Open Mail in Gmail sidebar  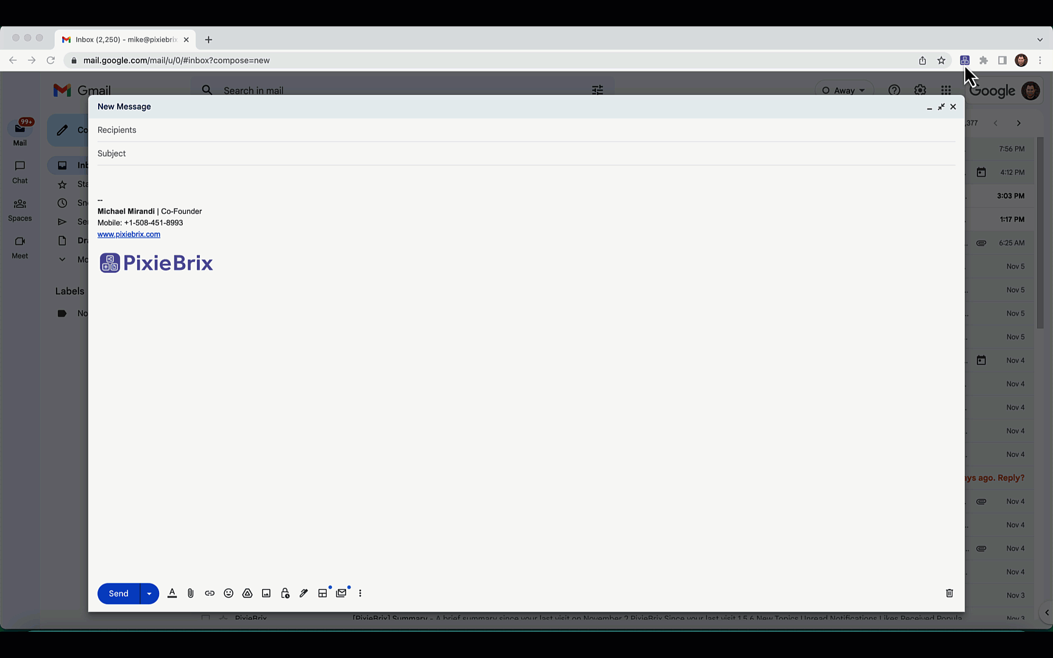click(x=20, y=132)
